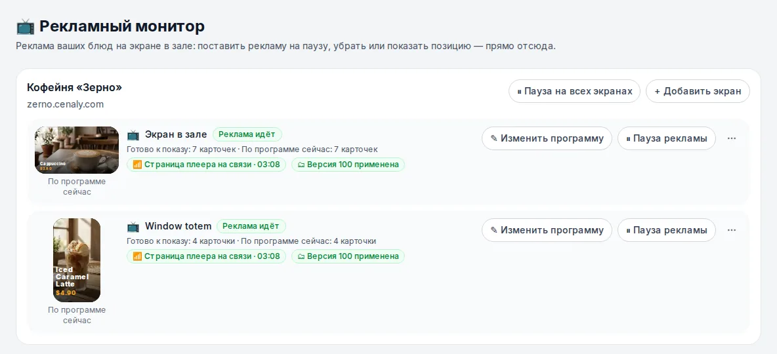Click the Версия 100 применена chip for Экран в зале
777x354 pixels.
tap(348, 165)
